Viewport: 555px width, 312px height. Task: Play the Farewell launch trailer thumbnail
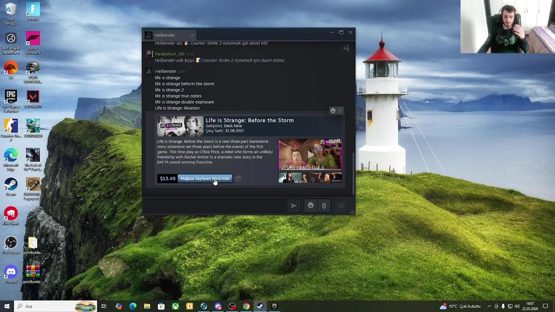(310, 154)
